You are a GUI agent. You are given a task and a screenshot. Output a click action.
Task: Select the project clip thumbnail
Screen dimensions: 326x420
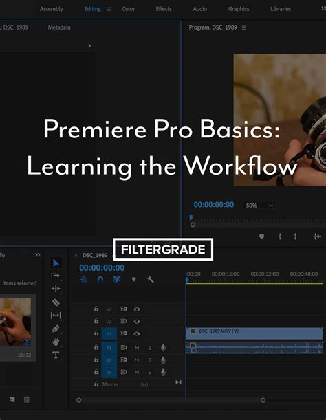15,322
